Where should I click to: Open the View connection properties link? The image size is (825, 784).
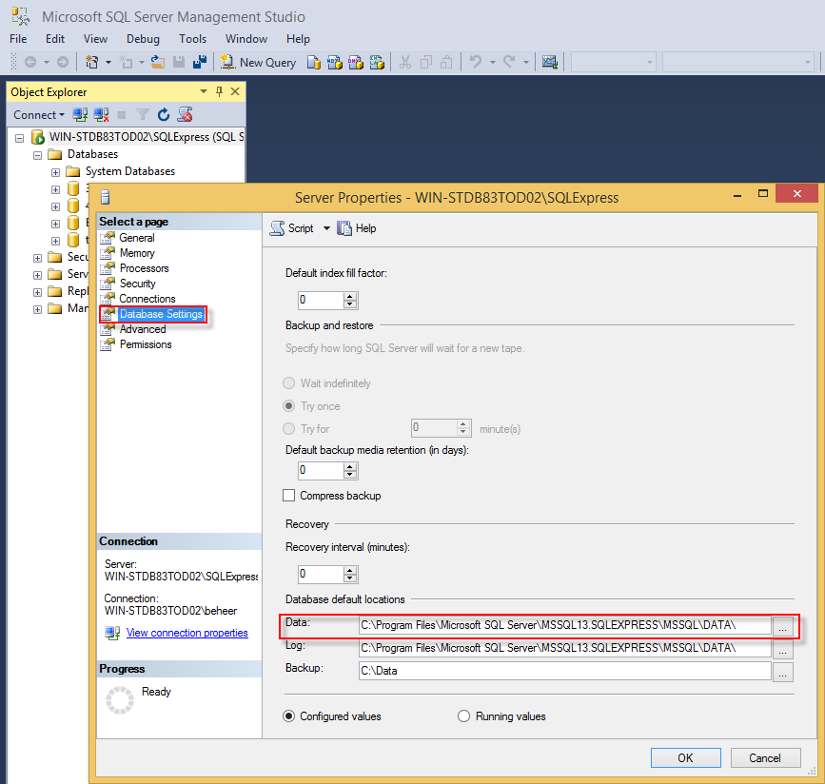pos(187,633)
